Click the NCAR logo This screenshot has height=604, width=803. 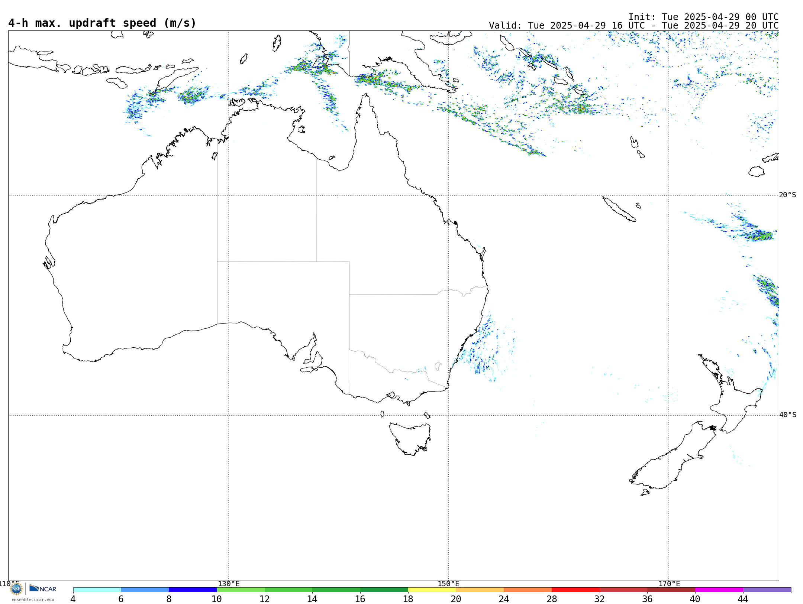coord(43,588)
